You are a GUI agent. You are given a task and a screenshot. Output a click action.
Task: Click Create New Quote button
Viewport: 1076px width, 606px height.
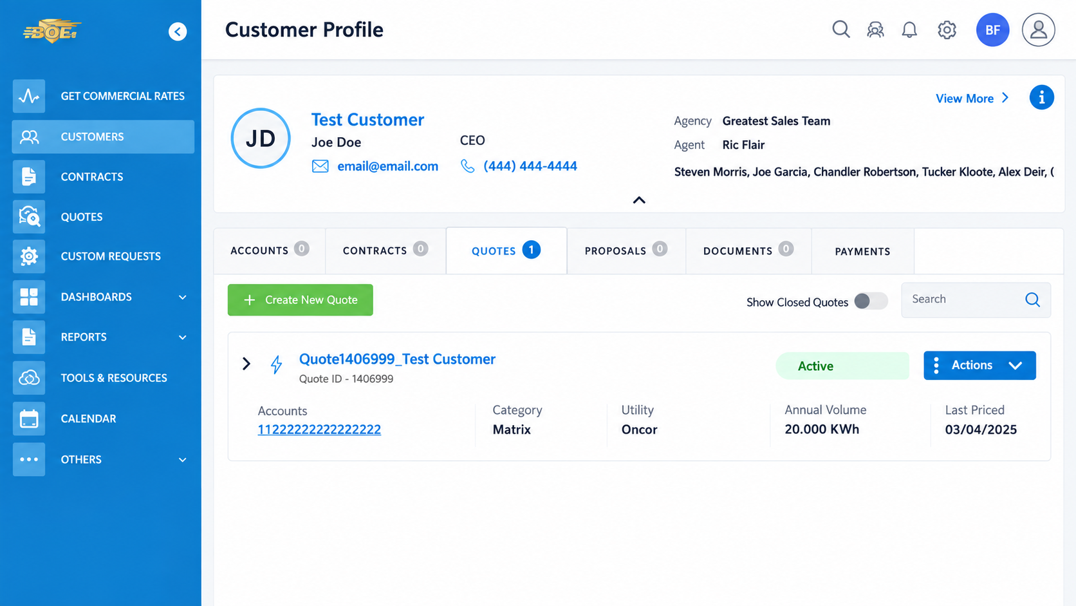[x=300, y=300]
